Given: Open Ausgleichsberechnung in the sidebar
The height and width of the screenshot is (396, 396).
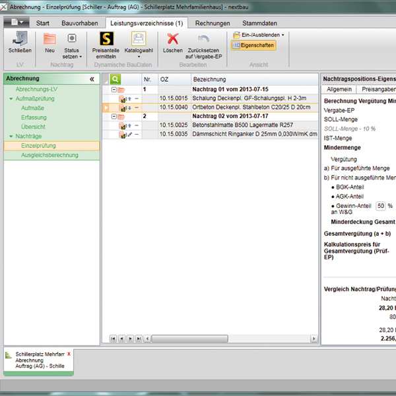Looking at the screenshot, I should point(49,155).
